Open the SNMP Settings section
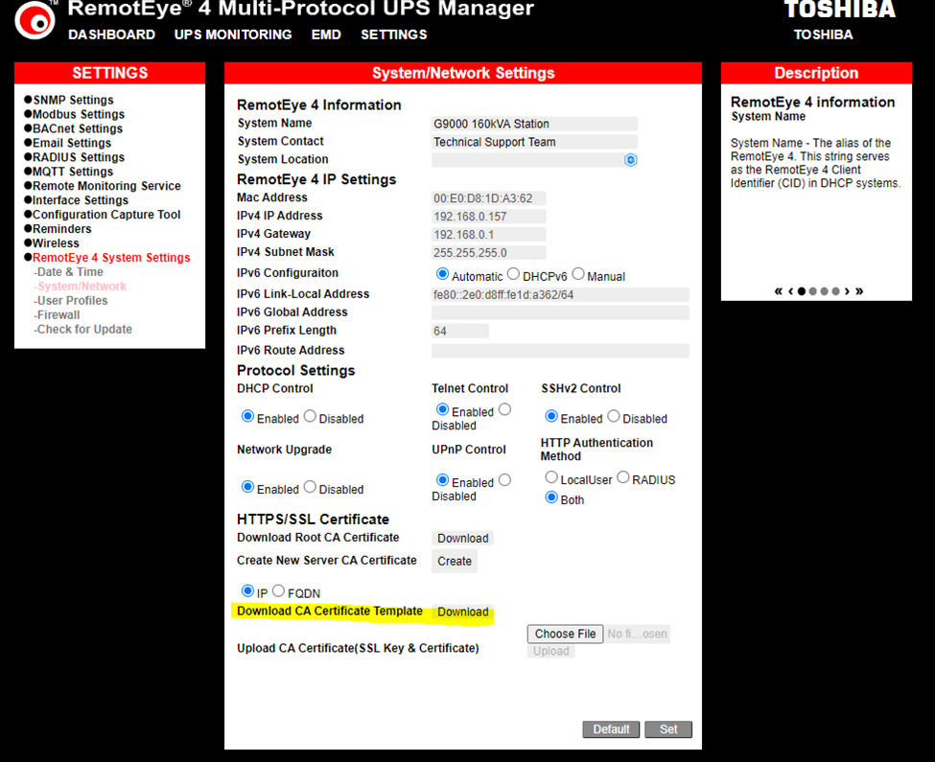This screenshot has width=935, height=762. click(x=73, y=100)
